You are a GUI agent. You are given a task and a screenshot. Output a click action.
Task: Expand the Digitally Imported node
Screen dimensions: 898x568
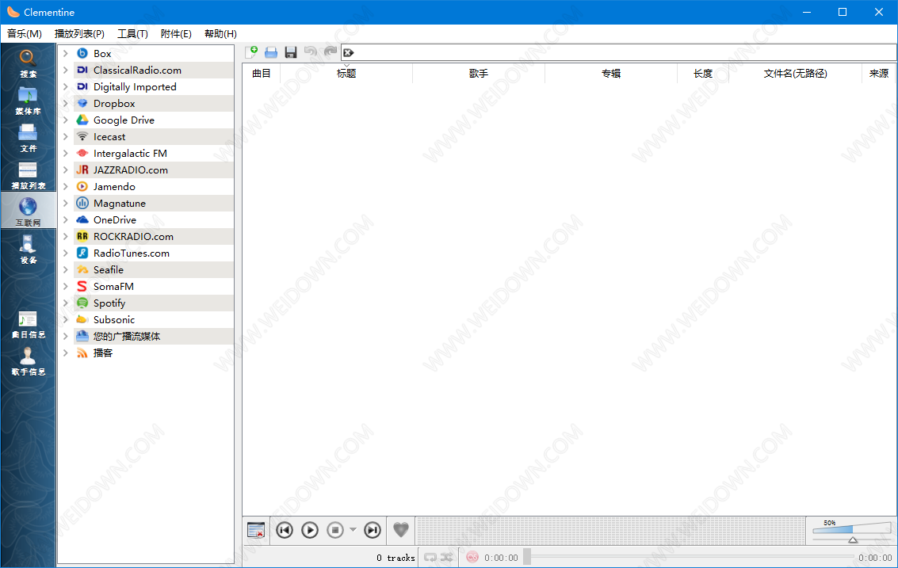tap(65, 86)
